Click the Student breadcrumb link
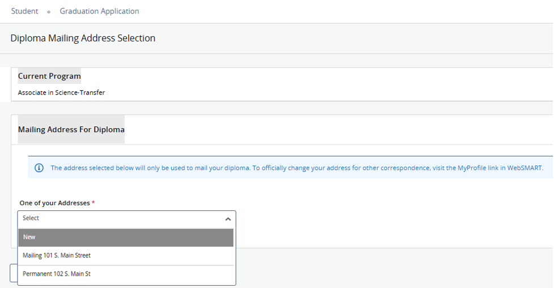The image size is (554, 288). tap(24, 11)
